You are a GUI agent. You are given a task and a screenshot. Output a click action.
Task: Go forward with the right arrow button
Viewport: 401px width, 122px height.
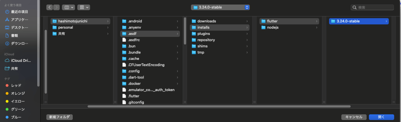(56, 7)
